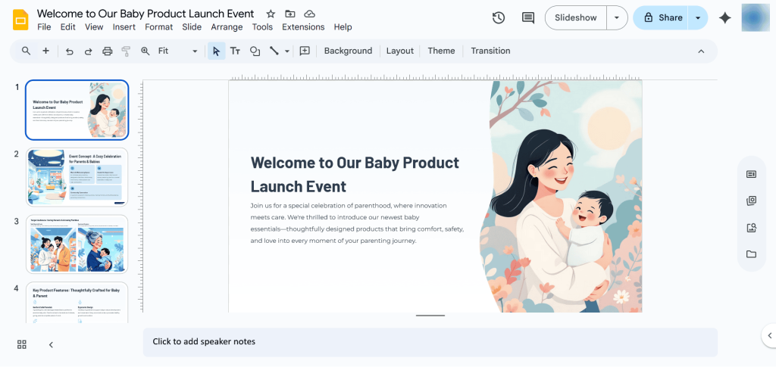Viewport: 776px width, 367px height.
Task: Expand the Slideshow options dropdown arrow
Action: tap(618, 18)
